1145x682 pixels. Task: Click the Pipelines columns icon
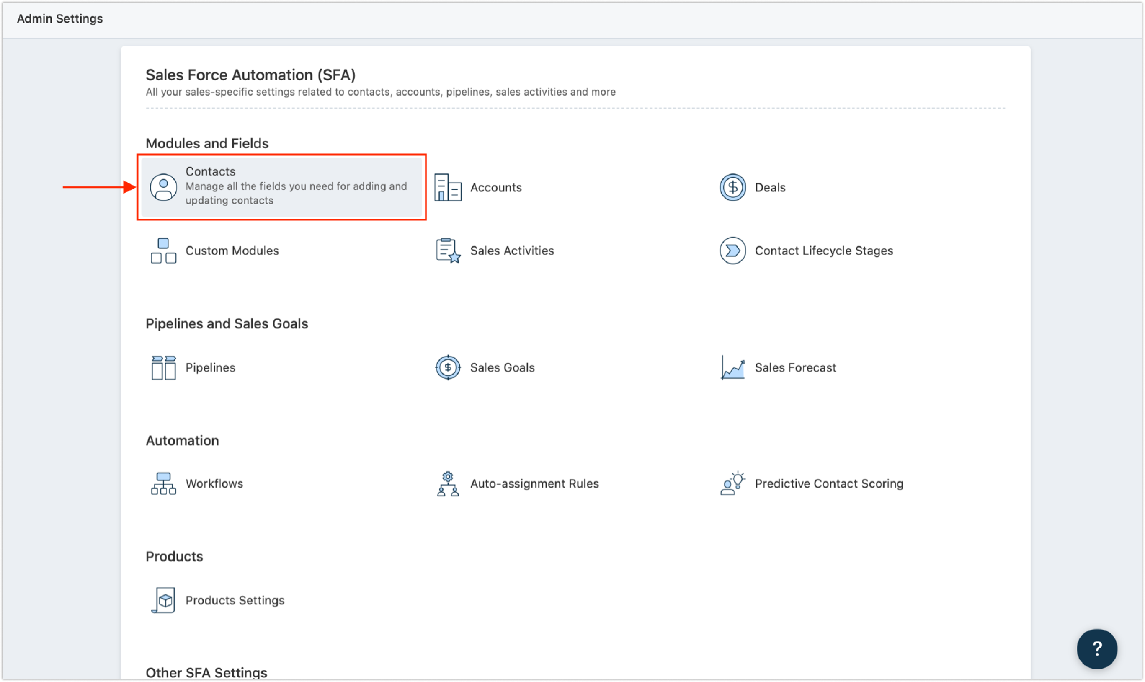pyautogui.click(x=163, y=368)
